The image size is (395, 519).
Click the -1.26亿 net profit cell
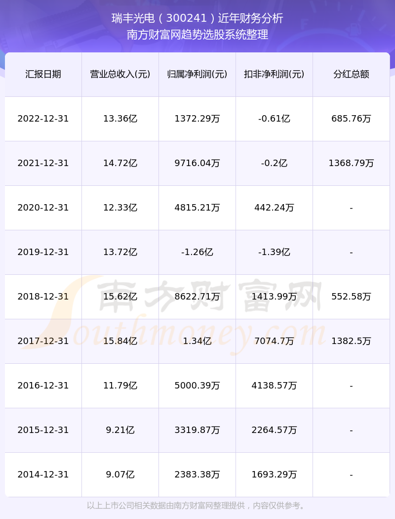(x=197, y=252)
